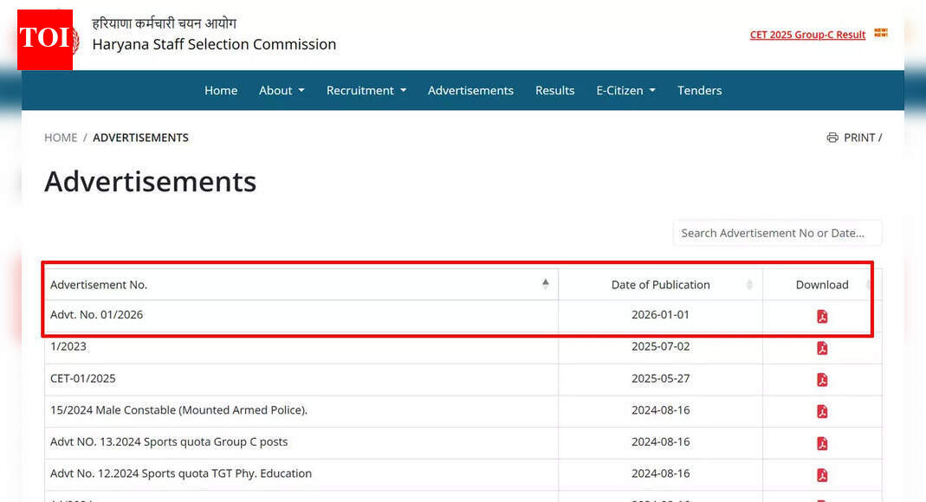Screen dimensions: 926x502
Task: Click the TOI logo
Action: (x=46, y=40)
